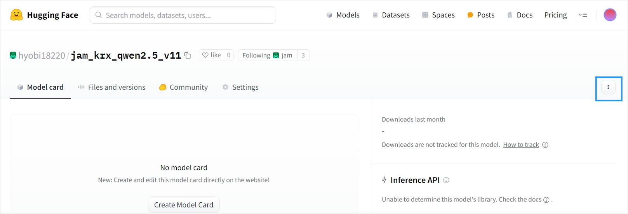View the model's like count

(x=229, y=55)
